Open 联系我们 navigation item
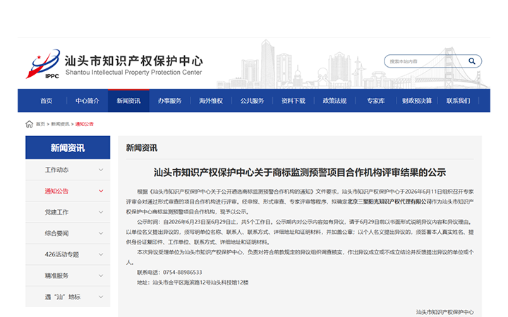 458,101
